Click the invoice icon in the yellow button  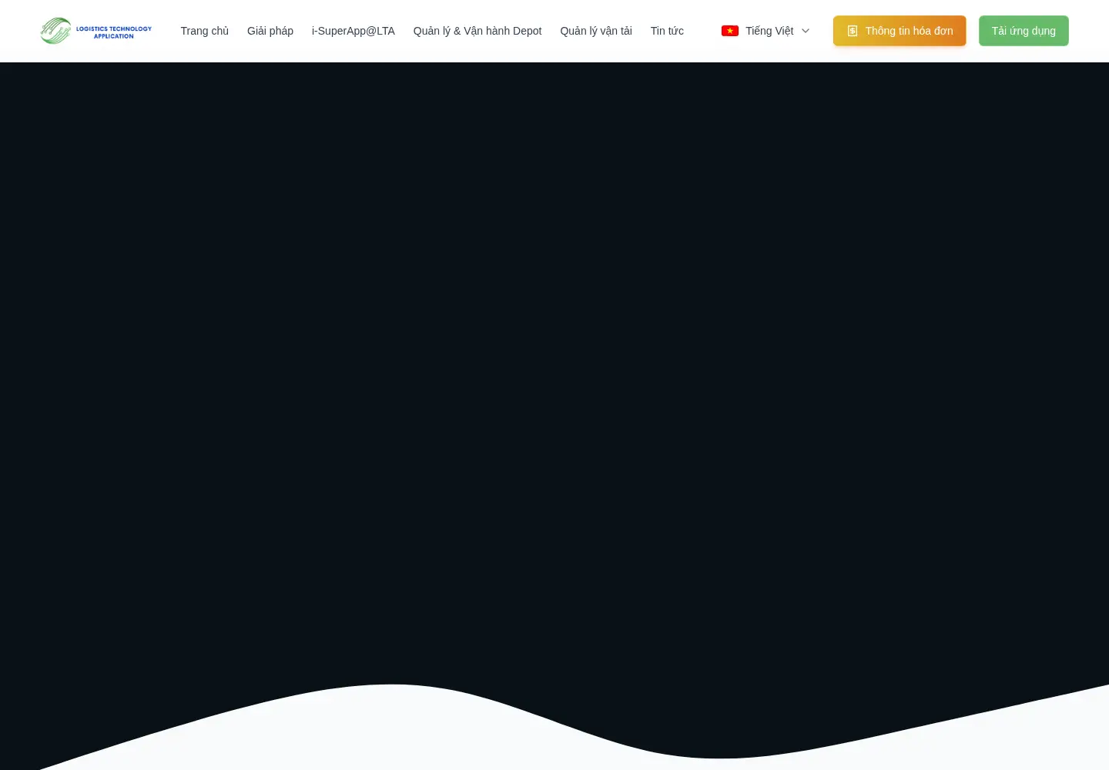853,31
